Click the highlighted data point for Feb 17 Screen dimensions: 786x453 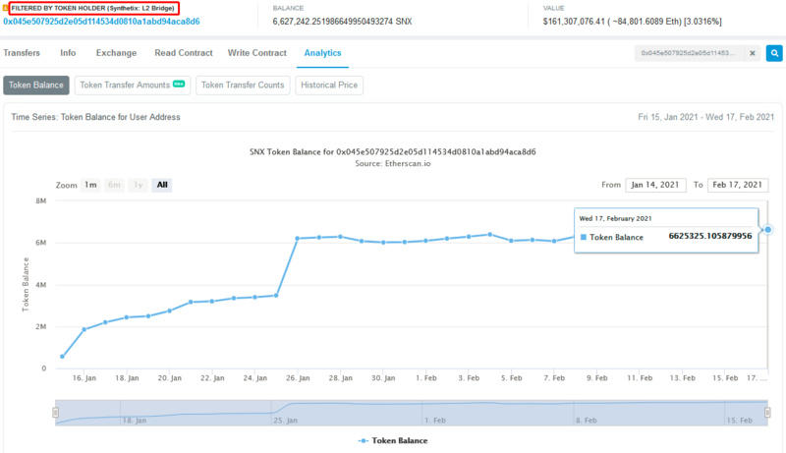[768, 230]
